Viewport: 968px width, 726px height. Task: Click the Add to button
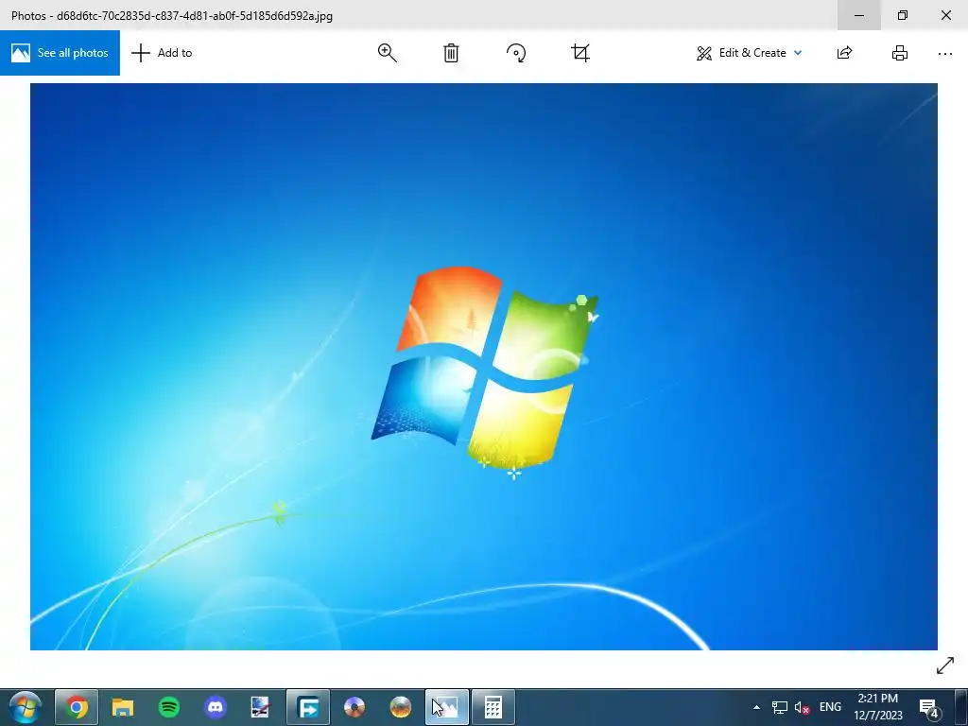pyautogui.click(x=162, y=53)
